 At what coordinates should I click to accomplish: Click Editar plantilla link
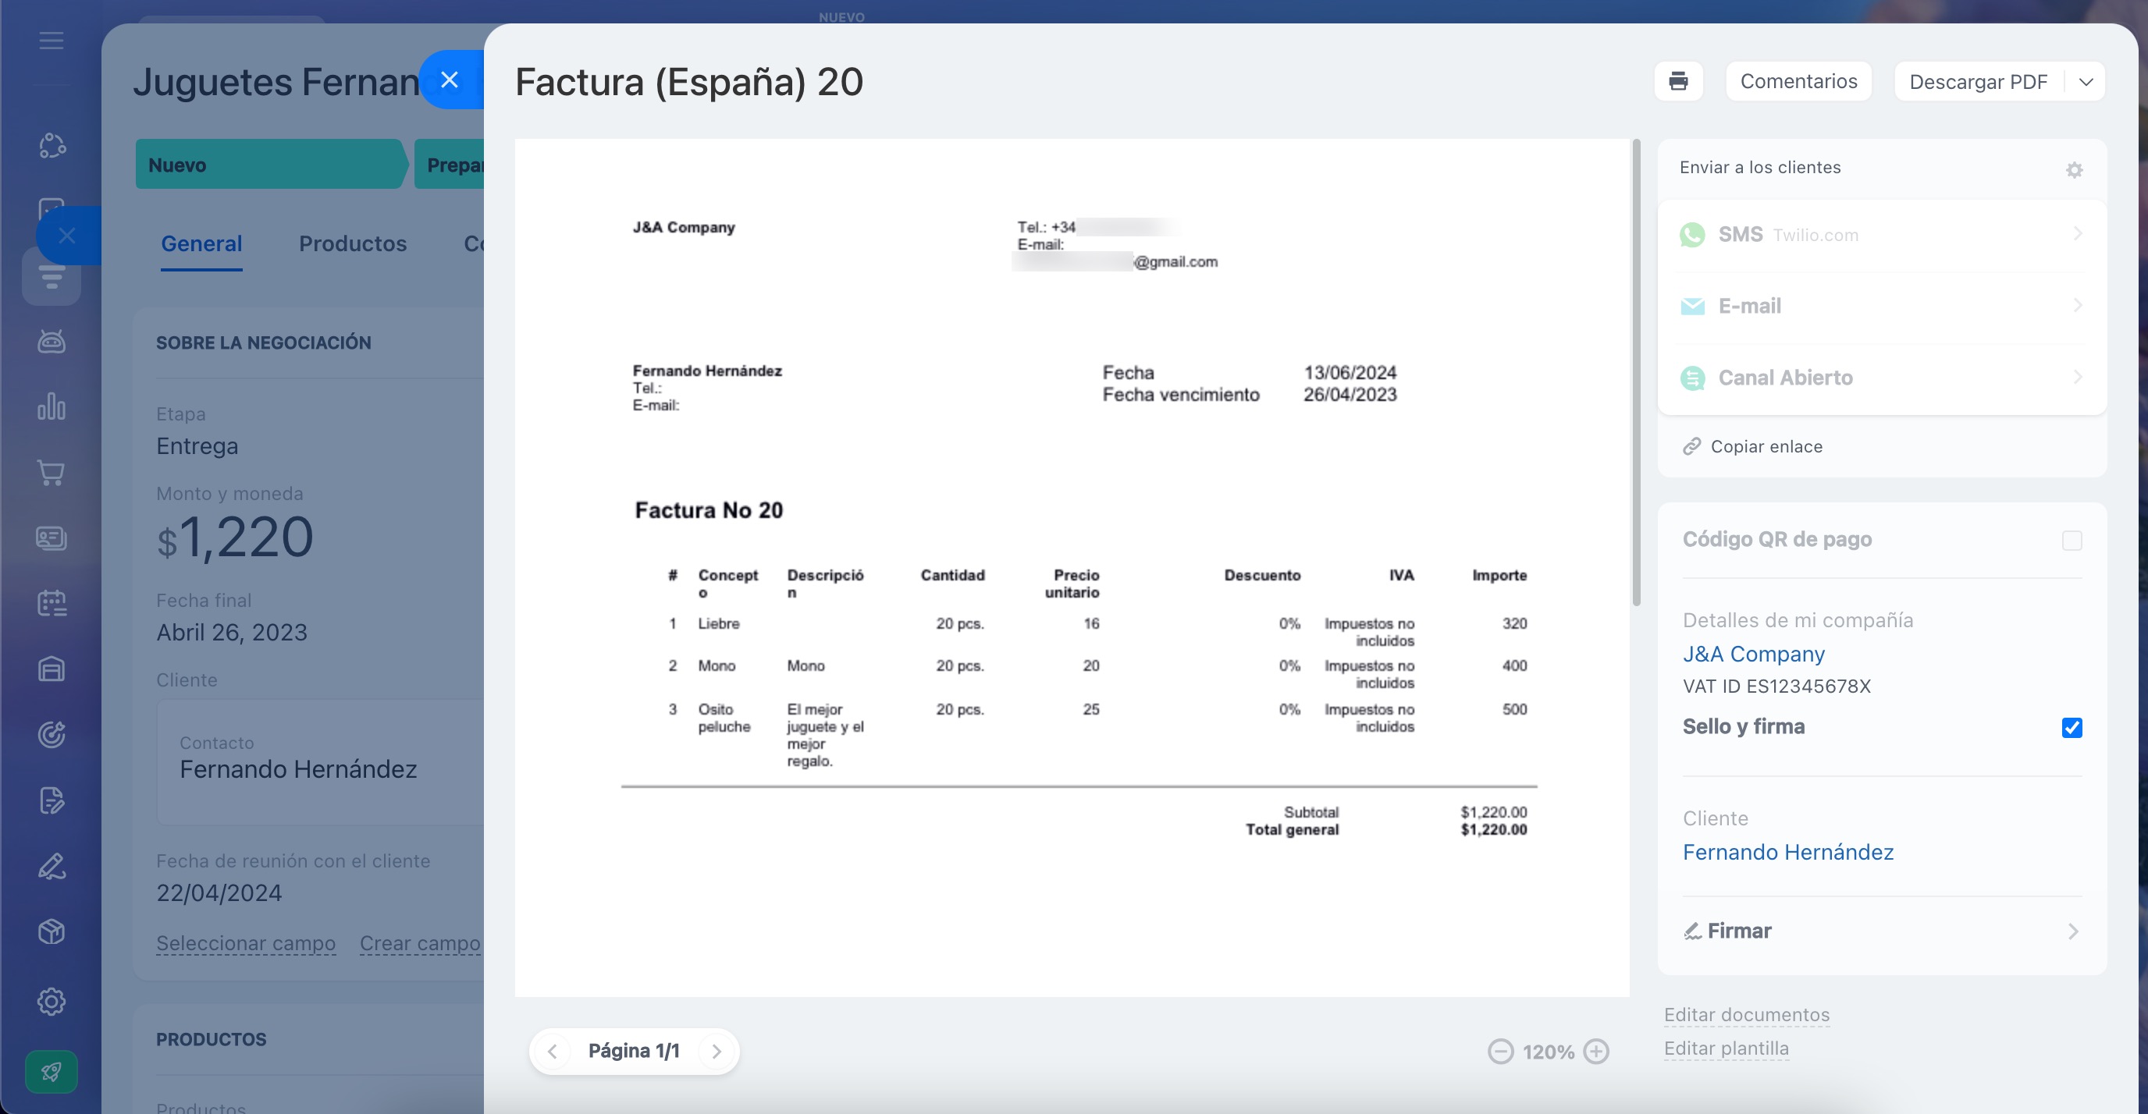coord(1726,1048)
